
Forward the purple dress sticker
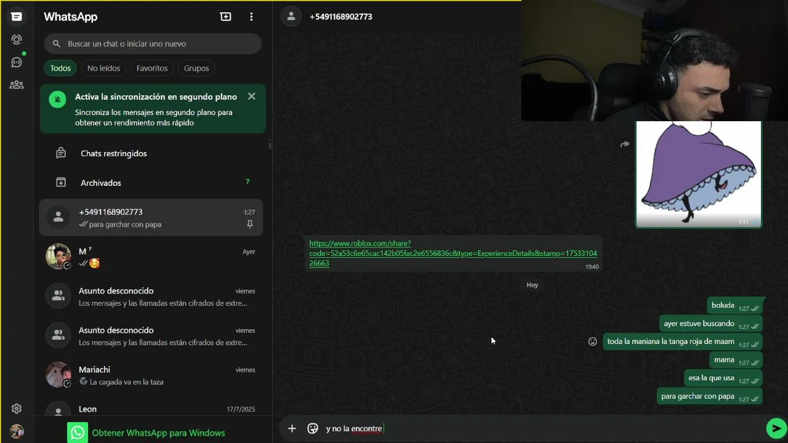click(625, 145)
